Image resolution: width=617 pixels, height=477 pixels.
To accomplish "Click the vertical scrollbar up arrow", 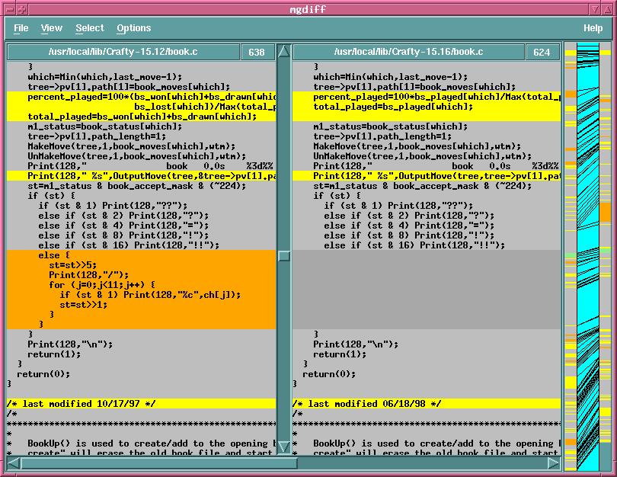I will coord(284,52).
